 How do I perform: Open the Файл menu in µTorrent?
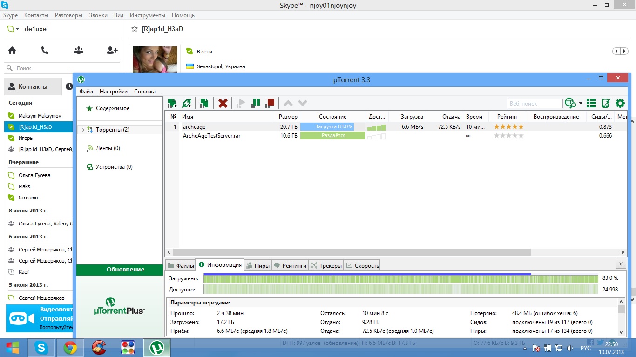coord(86,92)
